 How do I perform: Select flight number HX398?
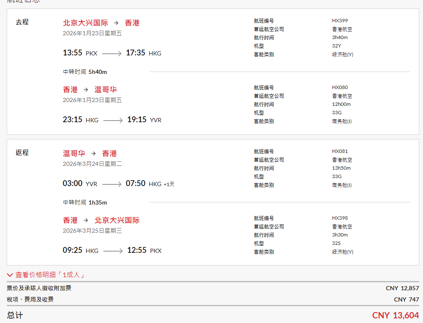click(340, 218)
